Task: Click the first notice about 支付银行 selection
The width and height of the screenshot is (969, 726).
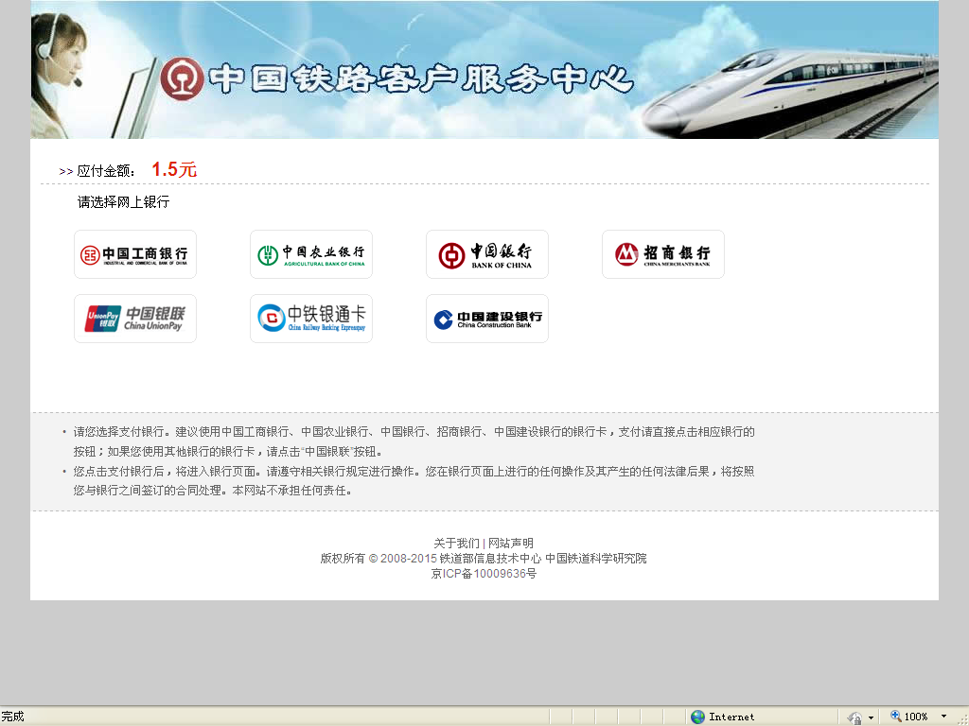Action: coord(414,441)
